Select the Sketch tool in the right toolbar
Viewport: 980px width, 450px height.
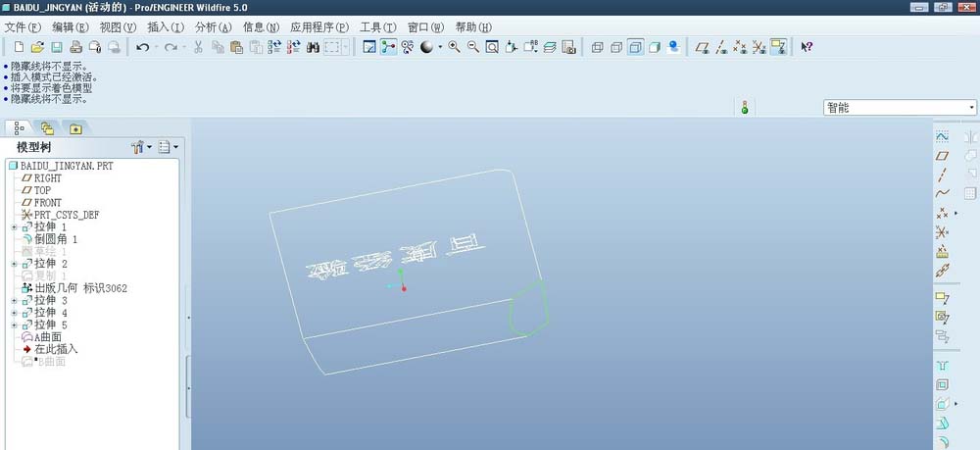(x=942, y=136)
